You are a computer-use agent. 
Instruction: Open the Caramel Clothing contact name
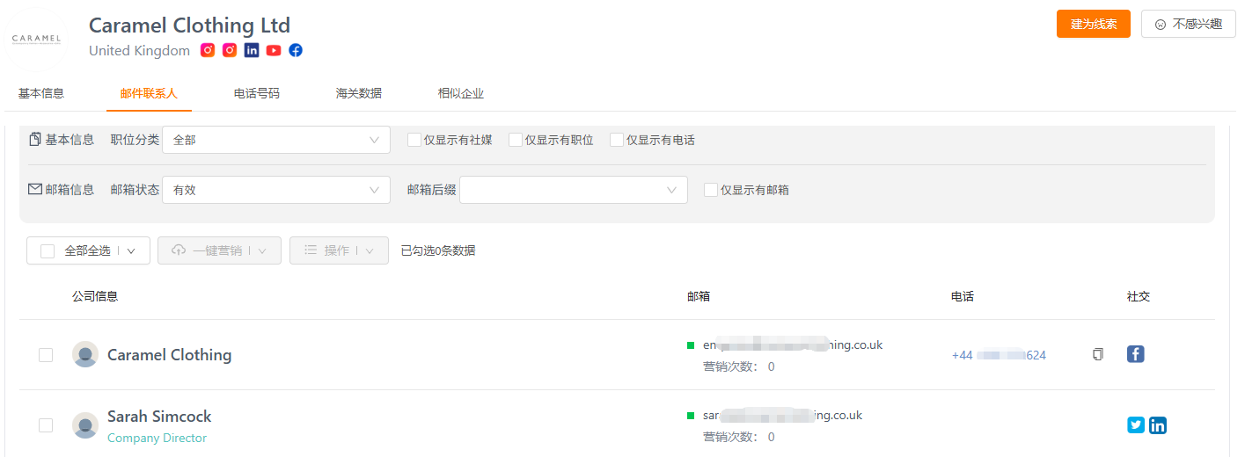pos(170,355)
